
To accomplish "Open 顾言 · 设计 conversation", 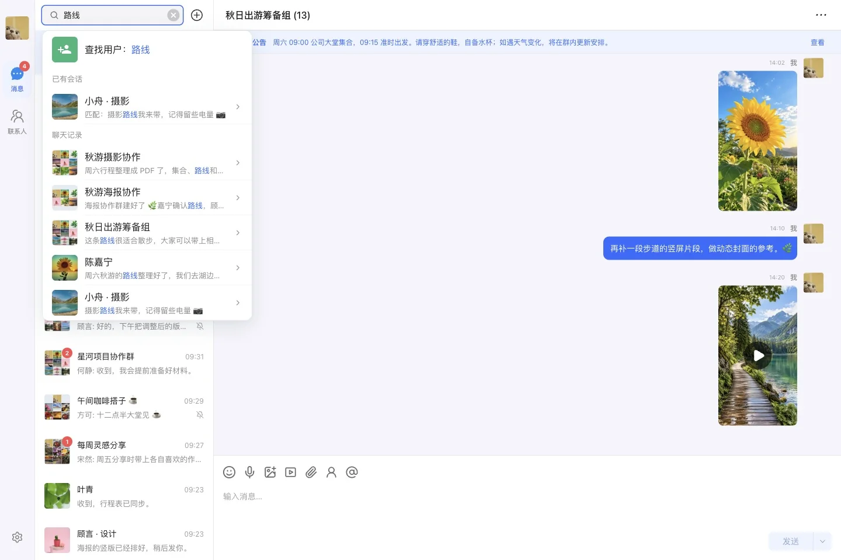I will (x=124, y=541).
